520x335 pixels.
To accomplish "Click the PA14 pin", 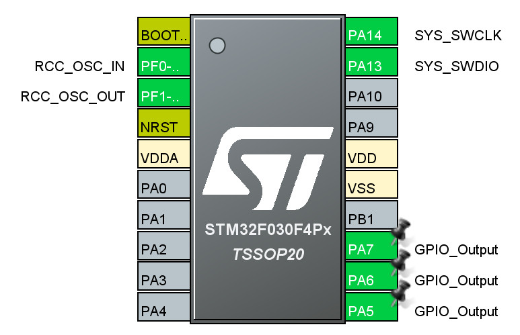I will (x=371, y=32).
